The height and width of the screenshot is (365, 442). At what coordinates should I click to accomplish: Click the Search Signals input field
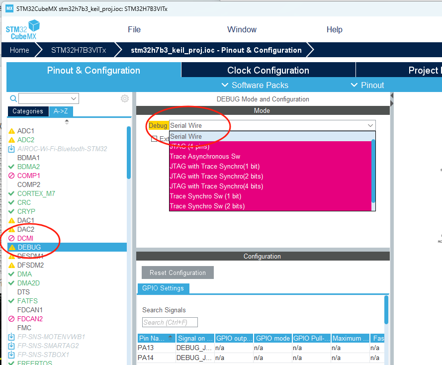170,322
